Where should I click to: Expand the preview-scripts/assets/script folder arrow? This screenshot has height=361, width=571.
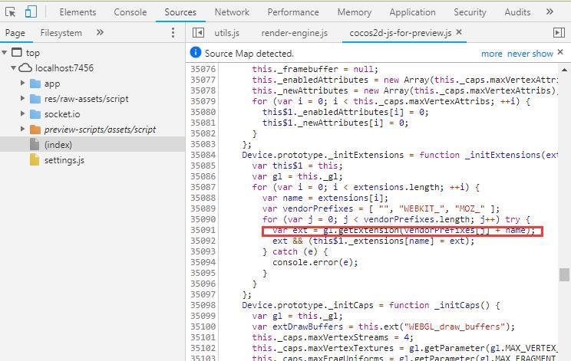(22, 129)
